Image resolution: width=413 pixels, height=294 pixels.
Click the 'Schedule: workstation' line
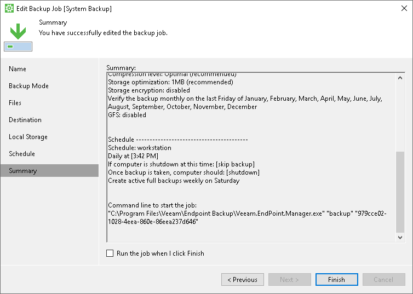click(x=140, y=148)
